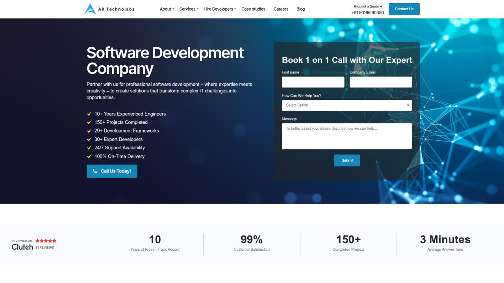Click the checkmark beside 24/7 Support Availability
The height and width of the screenshot is (283, 504).
(x=89, y=148)
